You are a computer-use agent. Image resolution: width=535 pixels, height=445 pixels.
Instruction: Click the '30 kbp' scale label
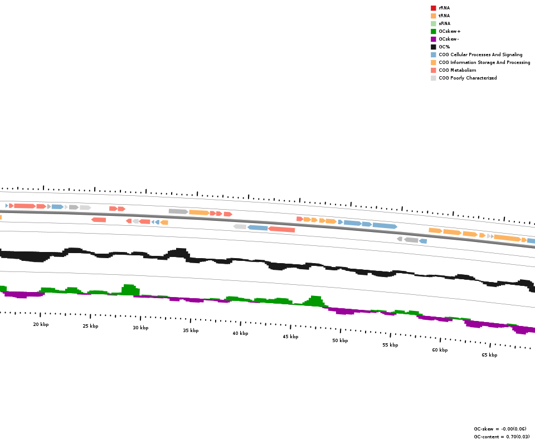[140, 328]
